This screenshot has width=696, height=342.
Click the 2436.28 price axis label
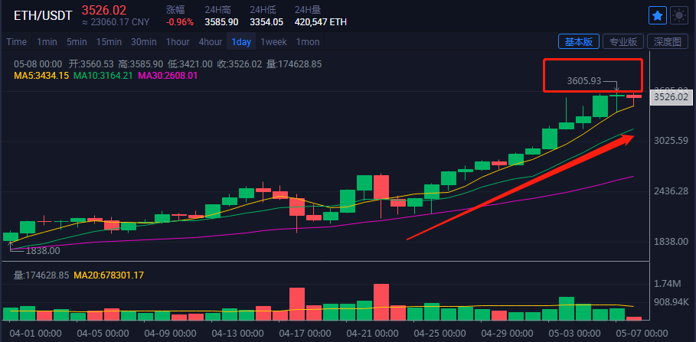coord(671,191)
